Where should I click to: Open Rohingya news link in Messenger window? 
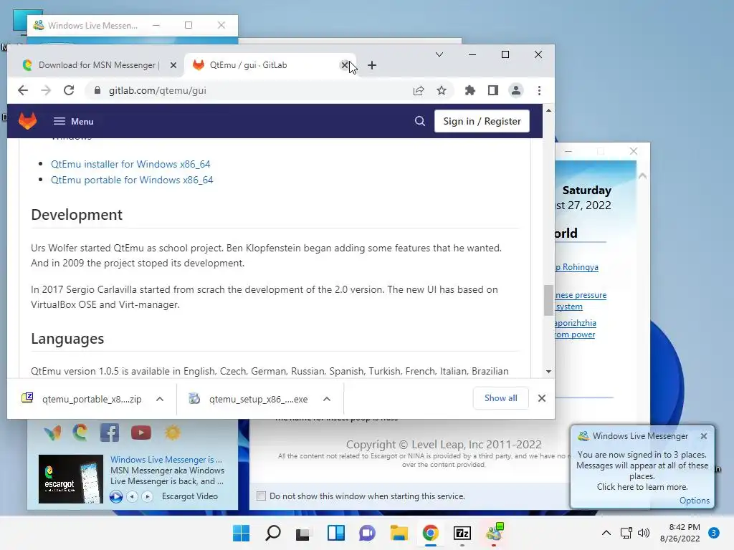click(x=577, y=267)
